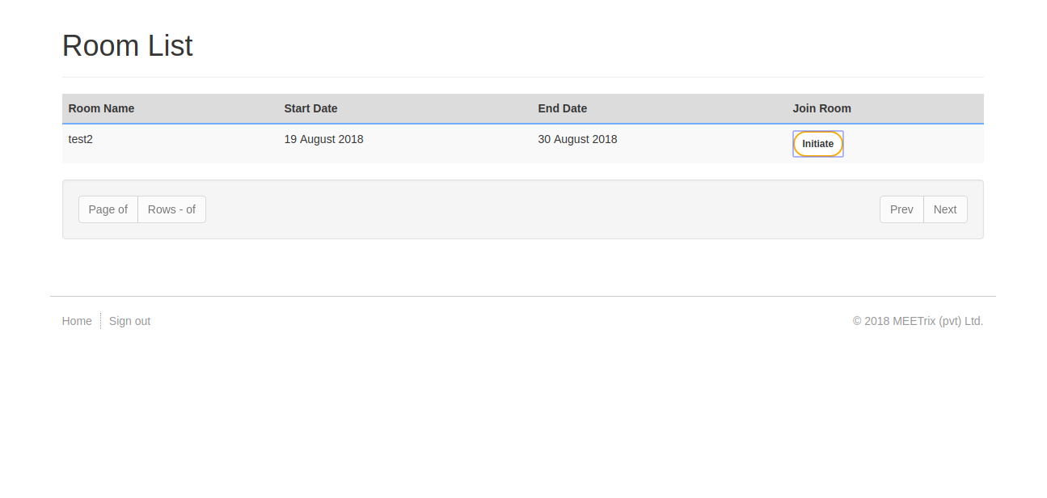
Task: Sort by the Room Name column header
Action: coord(101,108)
